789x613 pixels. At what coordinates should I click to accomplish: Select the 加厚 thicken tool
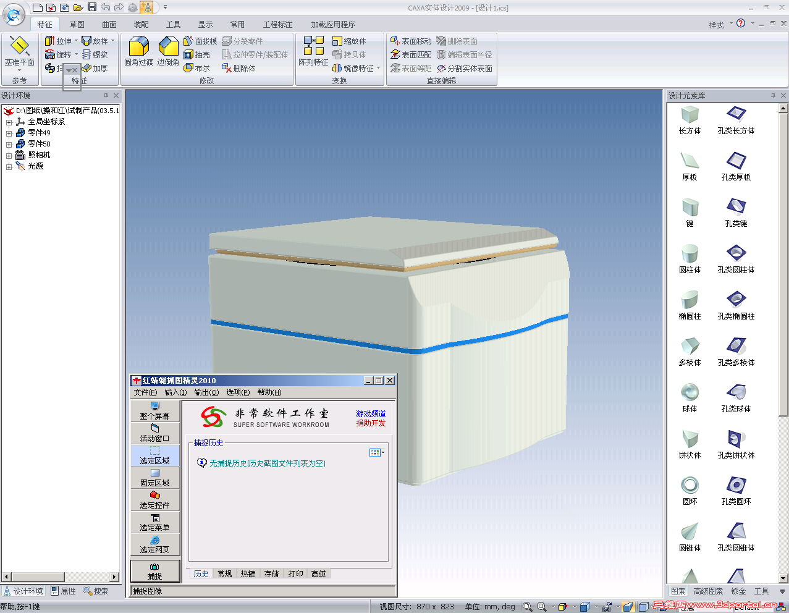coord(95,68)
